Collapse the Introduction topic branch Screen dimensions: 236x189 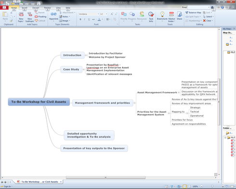point(86,55)
